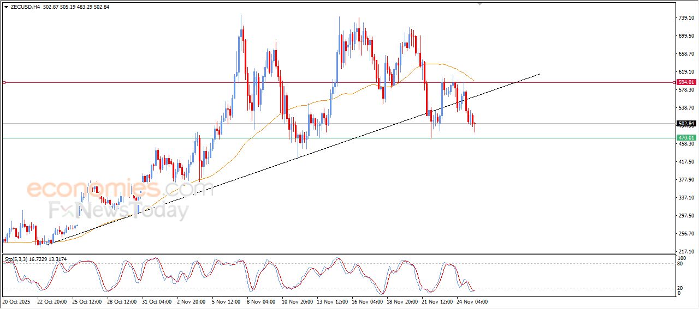Click the 217.10 price axis label
Viewport: 699px width, 309px height.
(x=685, y=251)
